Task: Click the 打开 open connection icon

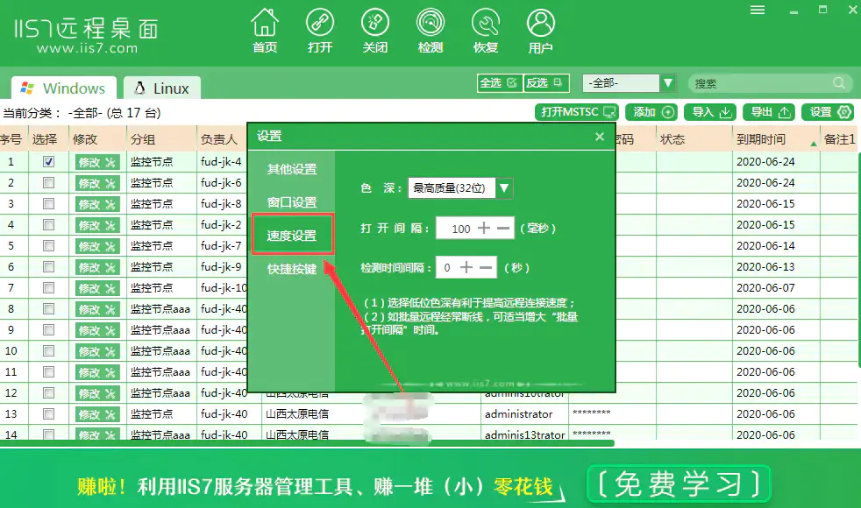Action: coord(320,32)
